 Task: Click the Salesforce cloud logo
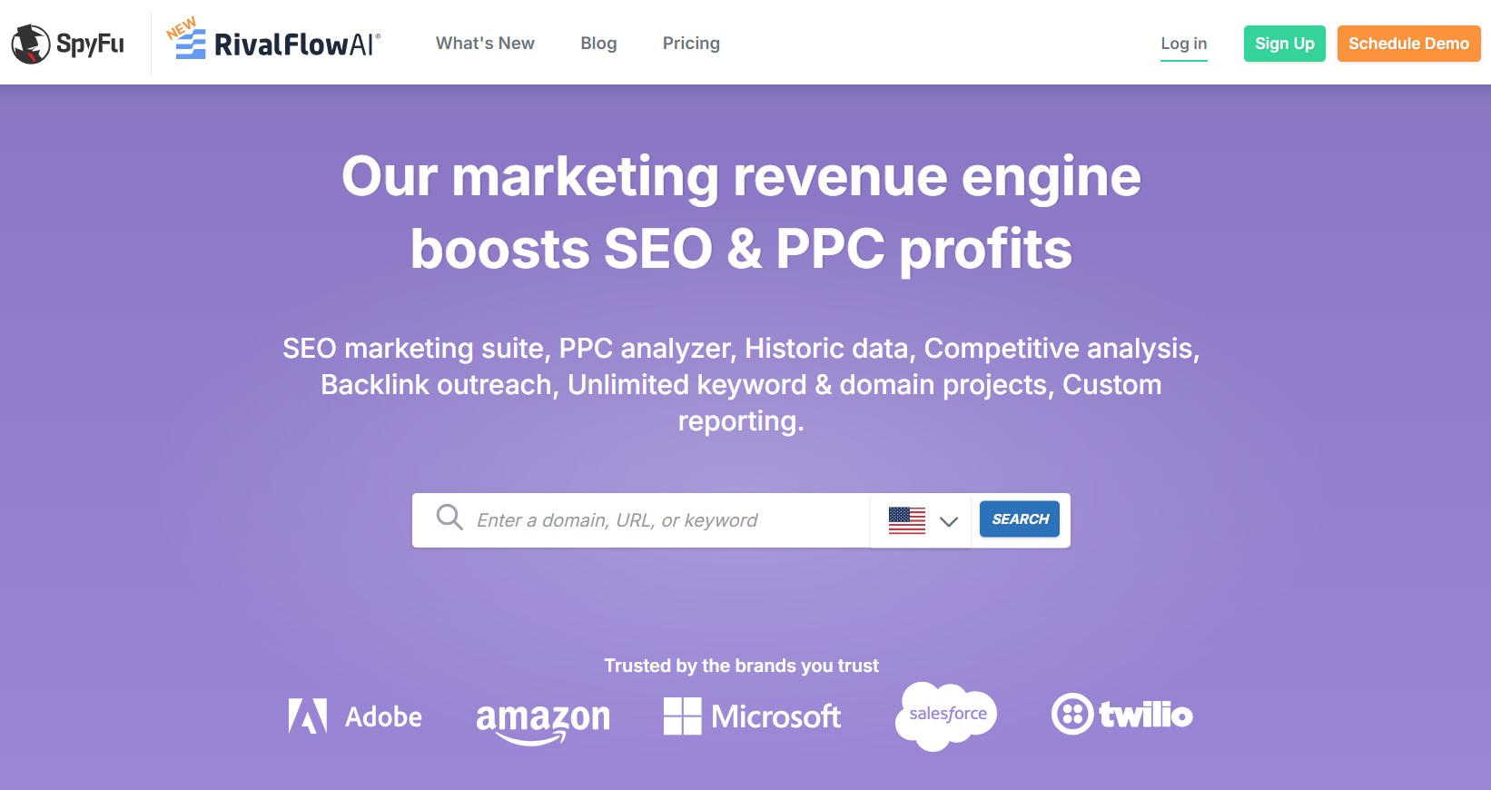click(946, 716)
